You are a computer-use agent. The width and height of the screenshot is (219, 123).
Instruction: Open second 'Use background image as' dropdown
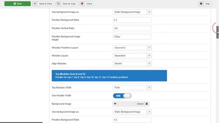[x=132, y=112]
